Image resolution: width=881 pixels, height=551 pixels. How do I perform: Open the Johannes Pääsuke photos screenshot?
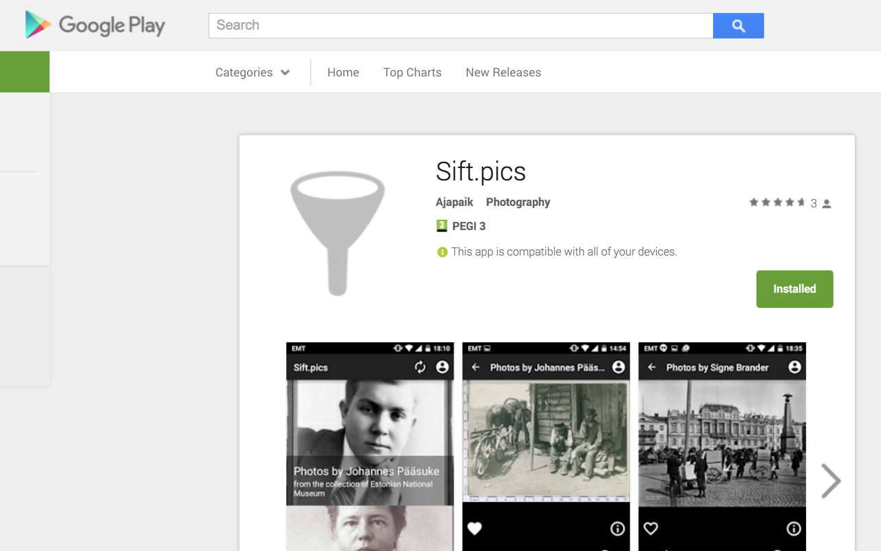coord(546,446)
